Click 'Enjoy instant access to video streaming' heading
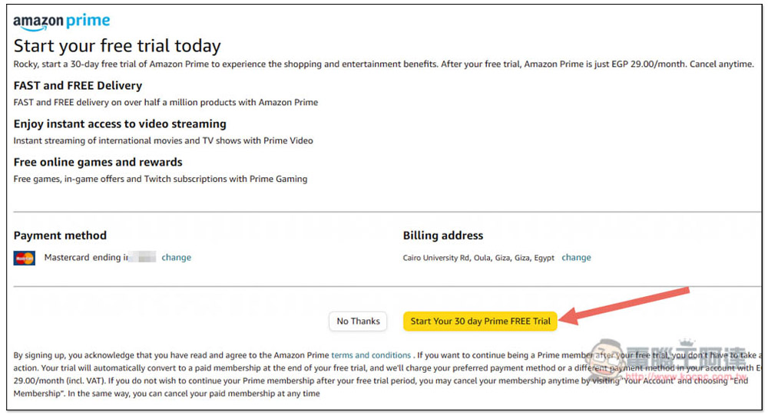This screenshot has width=768, height=415. [120, 124]
